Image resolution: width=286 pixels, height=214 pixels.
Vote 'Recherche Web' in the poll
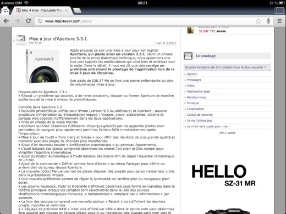(x=199, y=92)
